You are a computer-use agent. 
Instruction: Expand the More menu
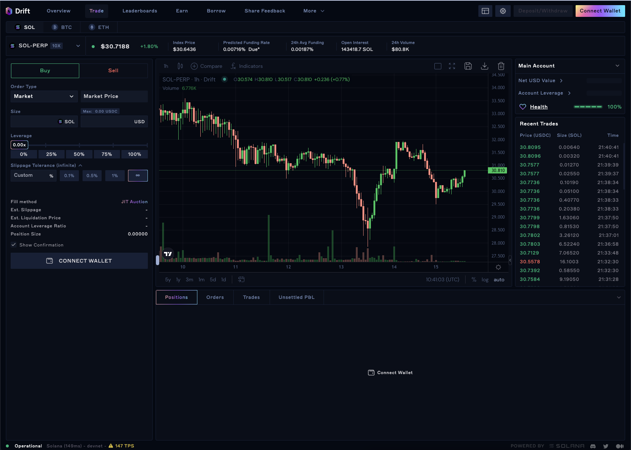314,11
